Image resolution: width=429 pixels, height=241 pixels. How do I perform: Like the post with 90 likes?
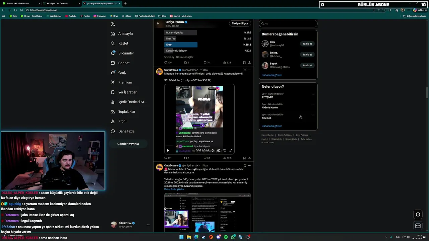tap(207, 158)
